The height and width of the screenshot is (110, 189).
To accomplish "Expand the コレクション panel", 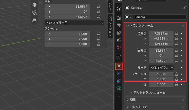I will point(128,107).
